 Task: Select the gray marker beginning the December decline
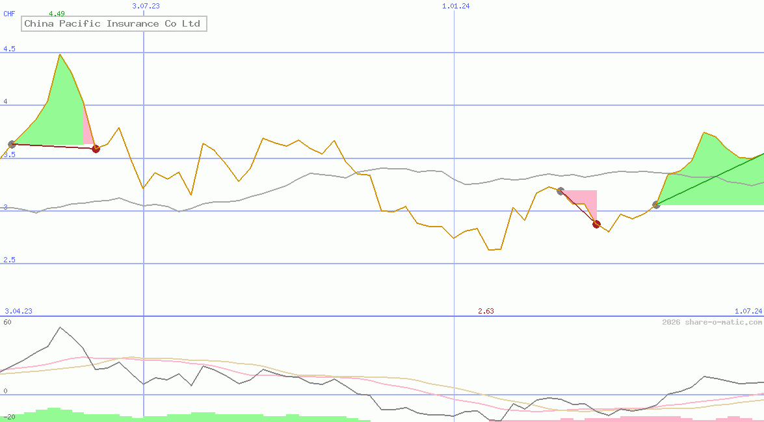(x=560, y=191)
